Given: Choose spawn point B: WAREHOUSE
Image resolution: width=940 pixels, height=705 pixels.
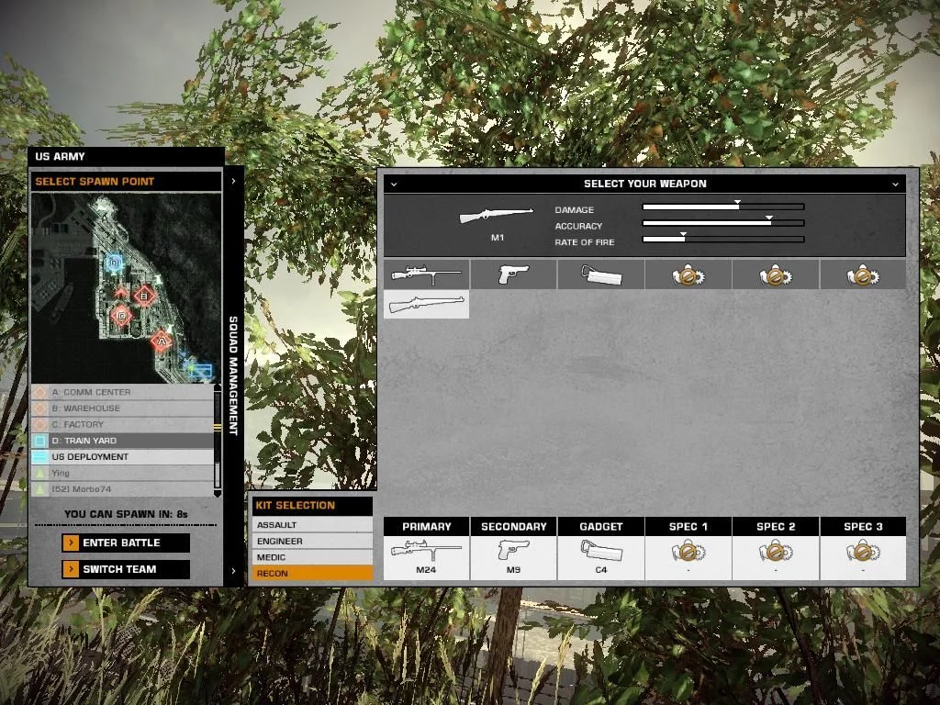Looking at the screenshot, I should [x=122, y=408].
